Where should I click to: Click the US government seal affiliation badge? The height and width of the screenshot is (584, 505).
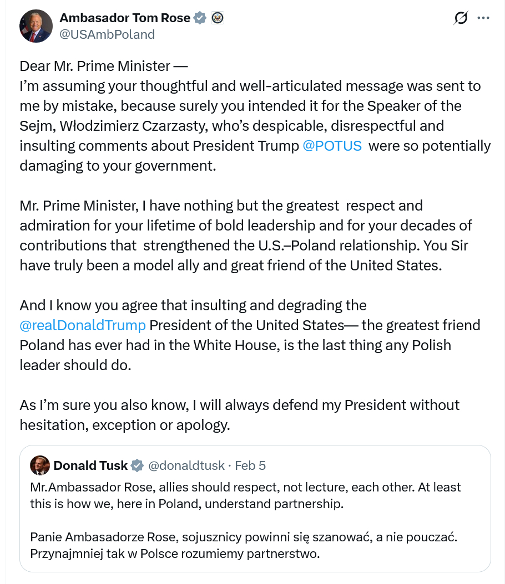[x=217, y=18]
